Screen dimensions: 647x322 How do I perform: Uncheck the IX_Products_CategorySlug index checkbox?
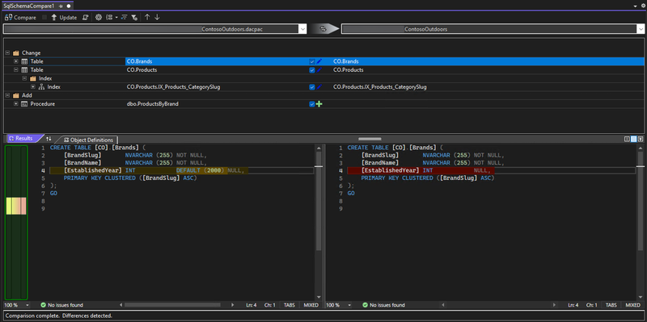click(312, 87)
